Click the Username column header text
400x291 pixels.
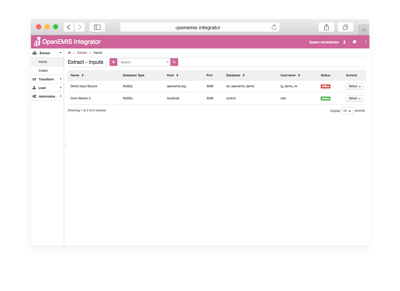[x=288, y=75]
